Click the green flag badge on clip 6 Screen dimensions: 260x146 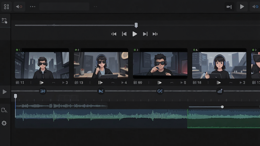tap(194, 50)
